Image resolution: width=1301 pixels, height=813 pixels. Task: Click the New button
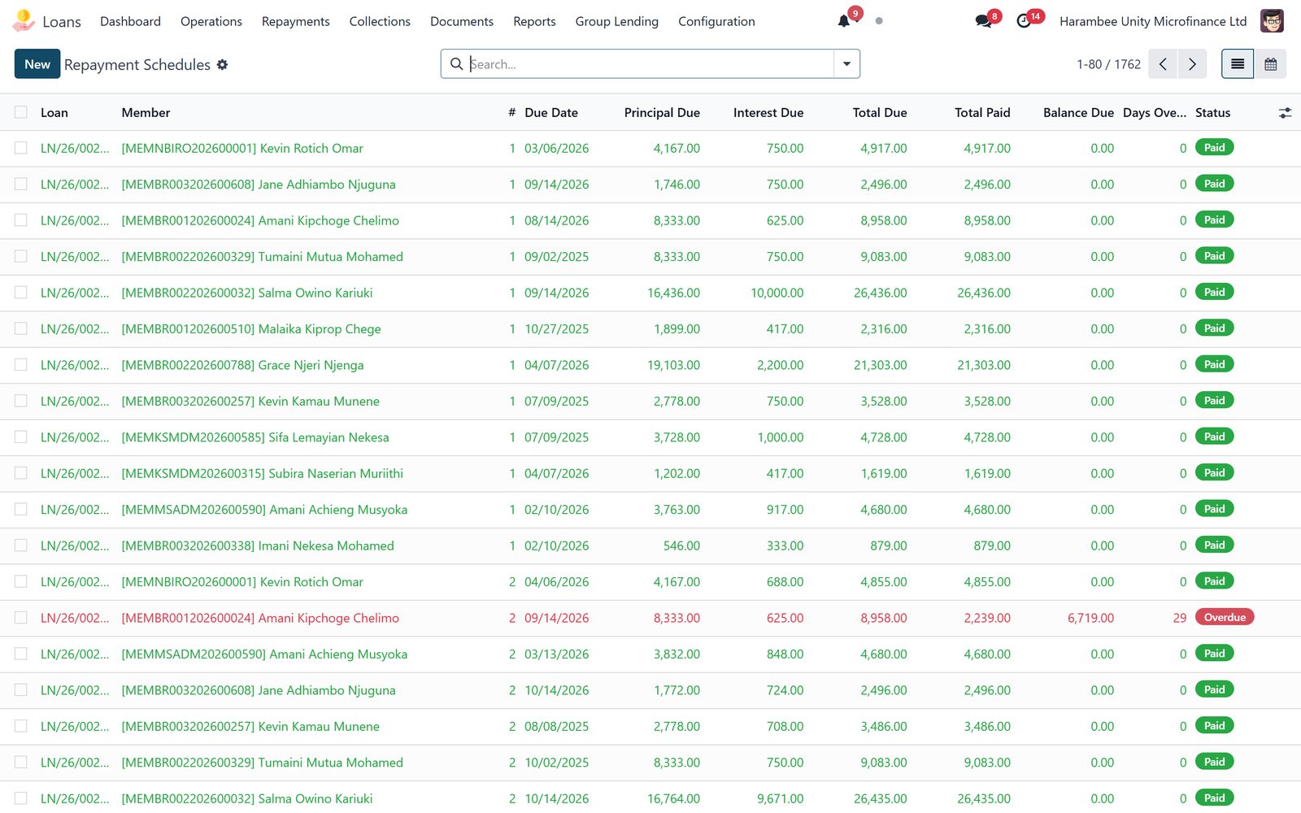click(x=37, y=64)
